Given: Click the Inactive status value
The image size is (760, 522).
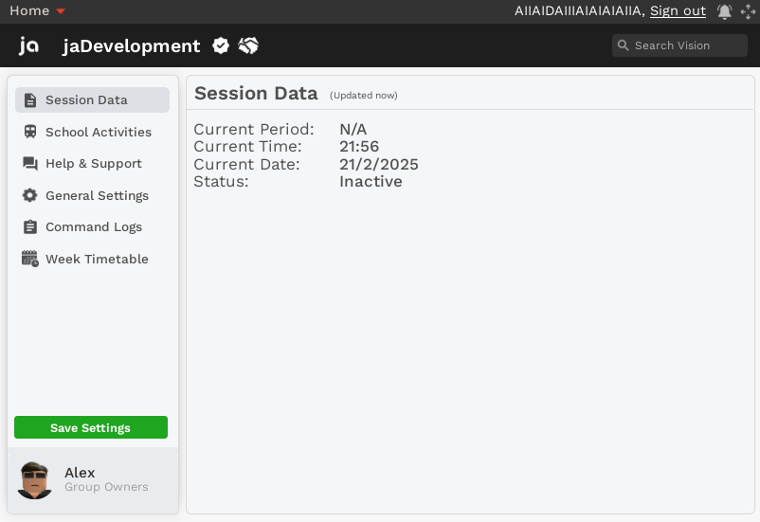Looking at the screenshot, I should click(x=371, y=181).
